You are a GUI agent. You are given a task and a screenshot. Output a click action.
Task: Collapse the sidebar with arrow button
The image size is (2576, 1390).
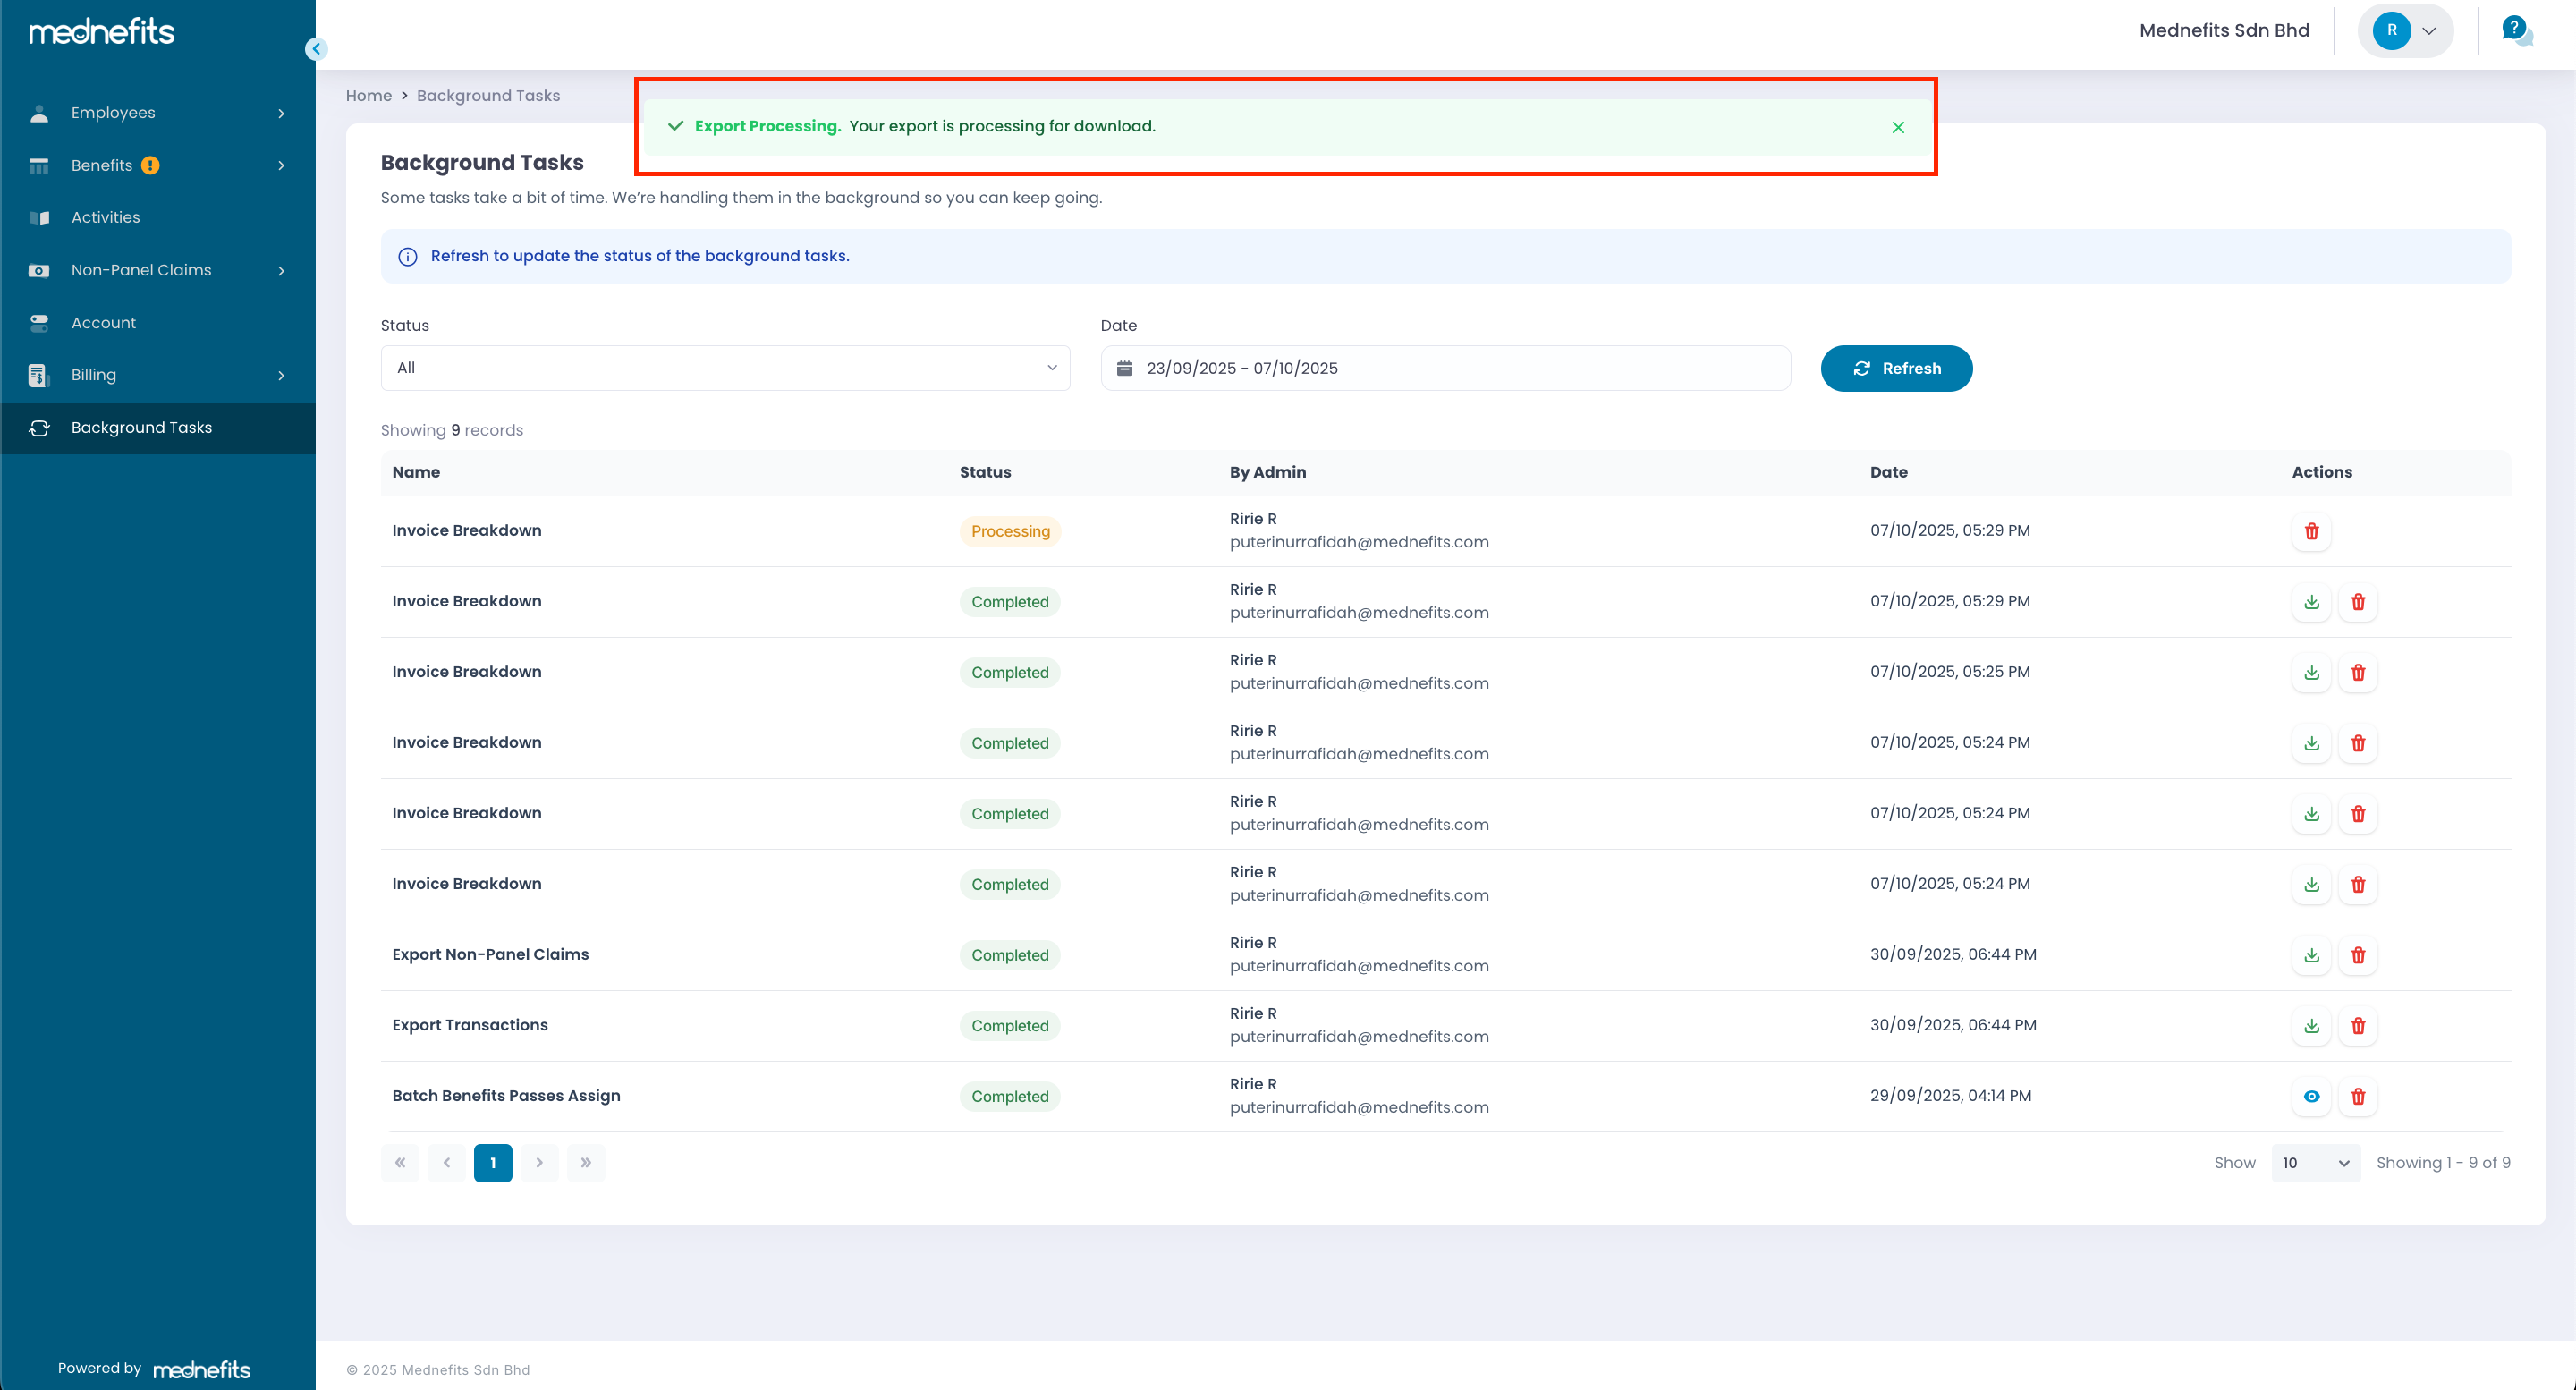pyautogui.click(x=316, y=48)
